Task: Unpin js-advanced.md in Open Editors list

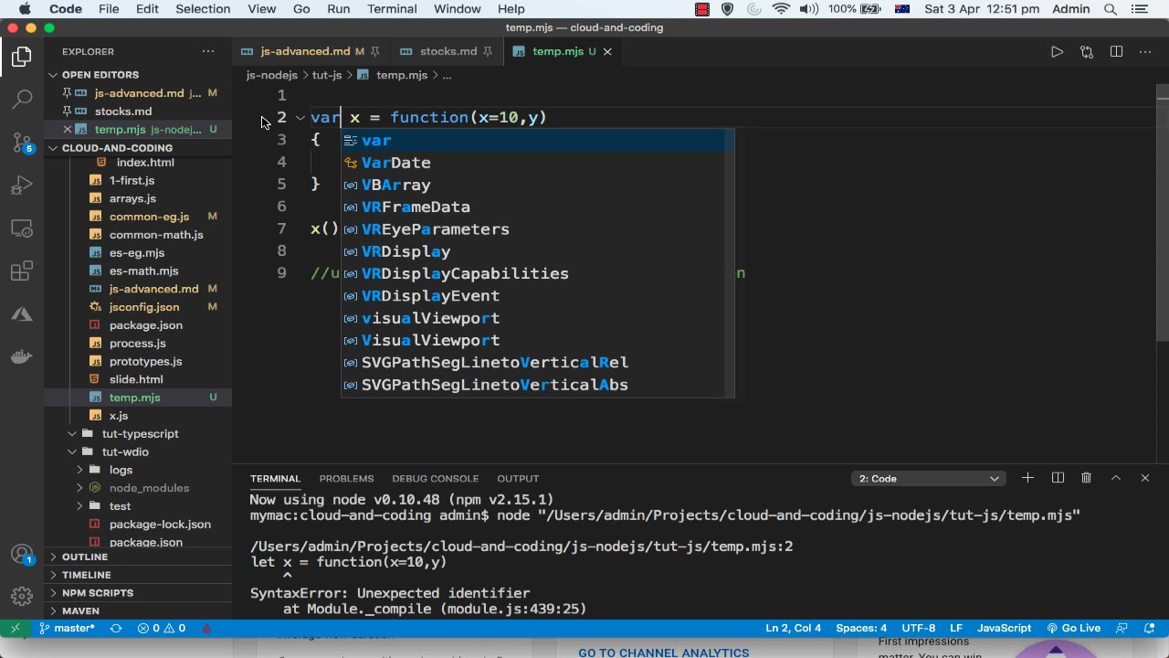Action: point(67,93)
